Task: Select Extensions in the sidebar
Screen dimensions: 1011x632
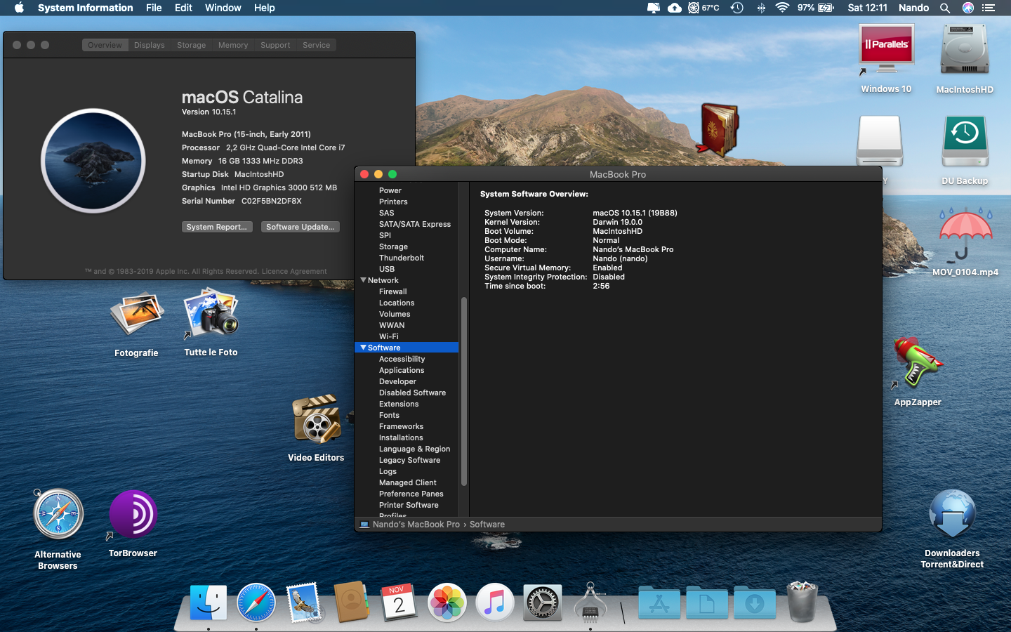Action: [399, 404]
